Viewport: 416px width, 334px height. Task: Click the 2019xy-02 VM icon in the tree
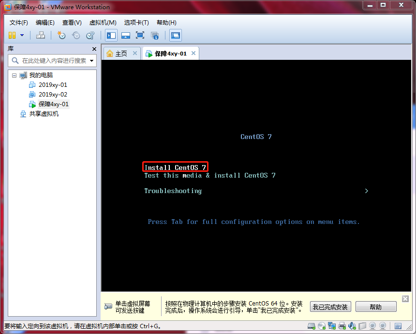coord(32,94)
